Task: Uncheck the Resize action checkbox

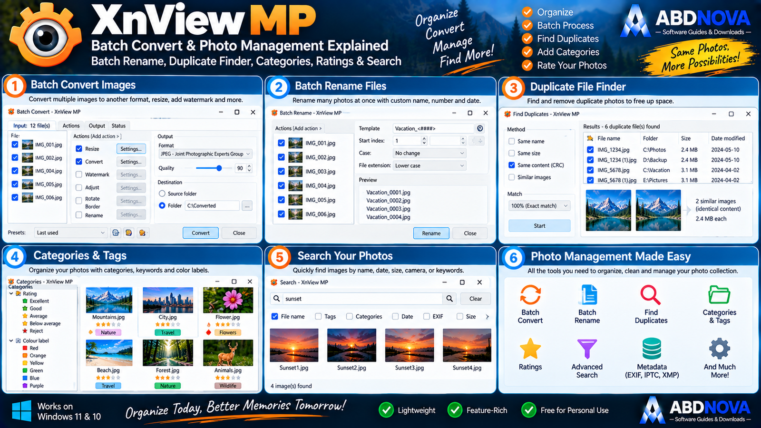Action: tap(79, 149)
